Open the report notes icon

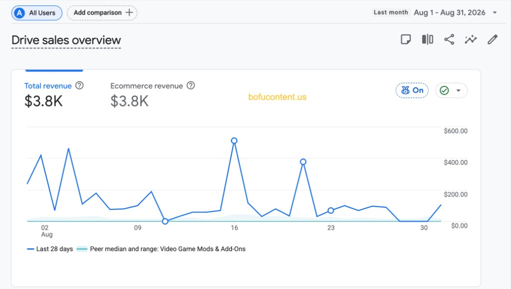click(x=406, y=39)
